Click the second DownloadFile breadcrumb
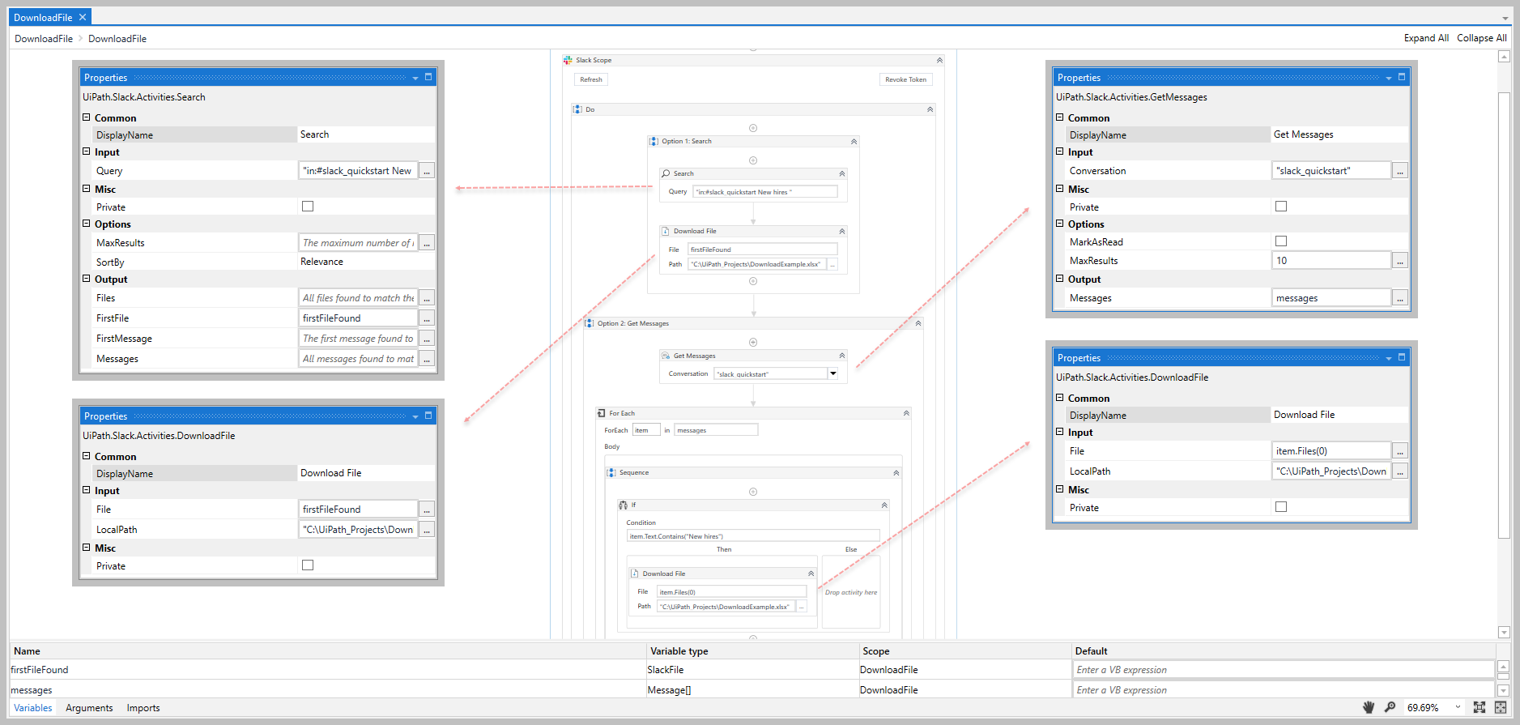 click(117, 38)
